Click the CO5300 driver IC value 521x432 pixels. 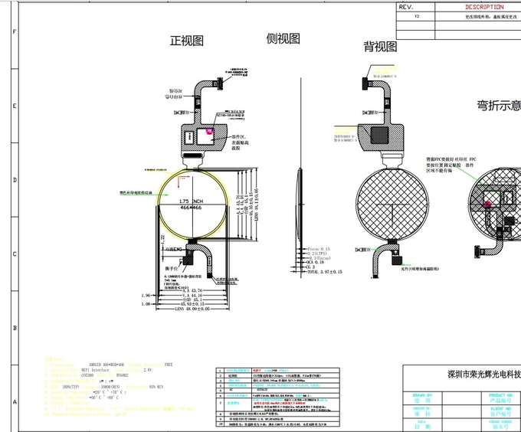[x=87, y=375]
